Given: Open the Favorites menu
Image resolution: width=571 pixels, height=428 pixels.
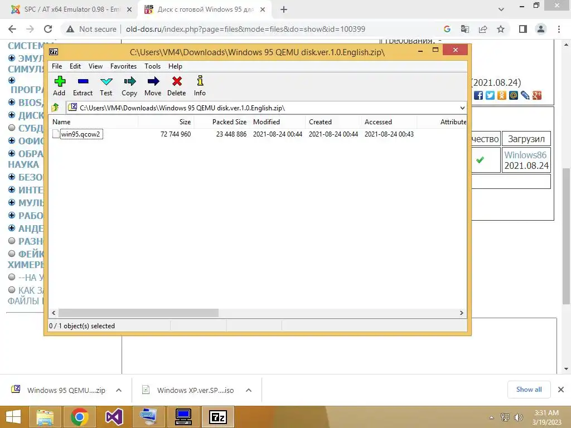Looking at the screenshot, I should point(123,66).
